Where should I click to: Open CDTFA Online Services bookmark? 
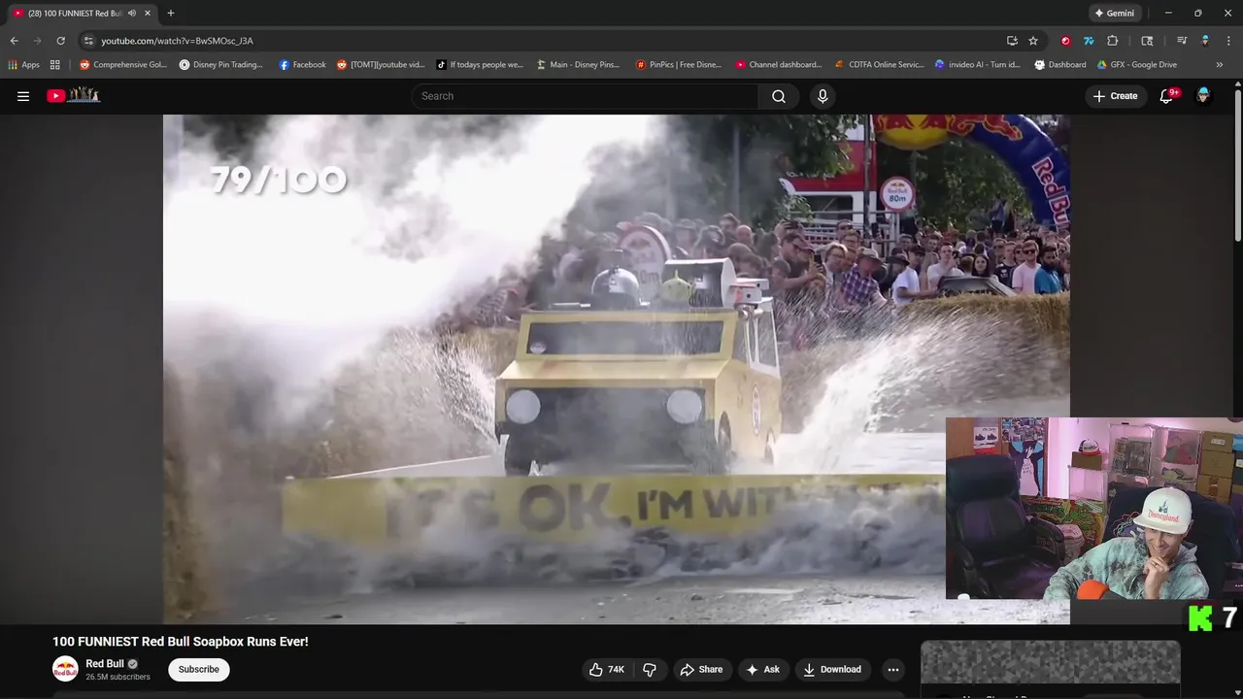point(880,65)
